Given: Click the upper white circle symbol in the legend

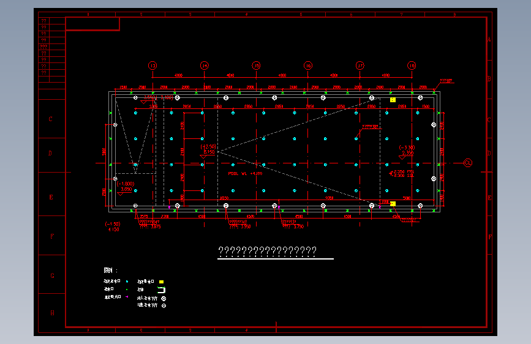Looking at the screenshot, I should pos(164,299).
